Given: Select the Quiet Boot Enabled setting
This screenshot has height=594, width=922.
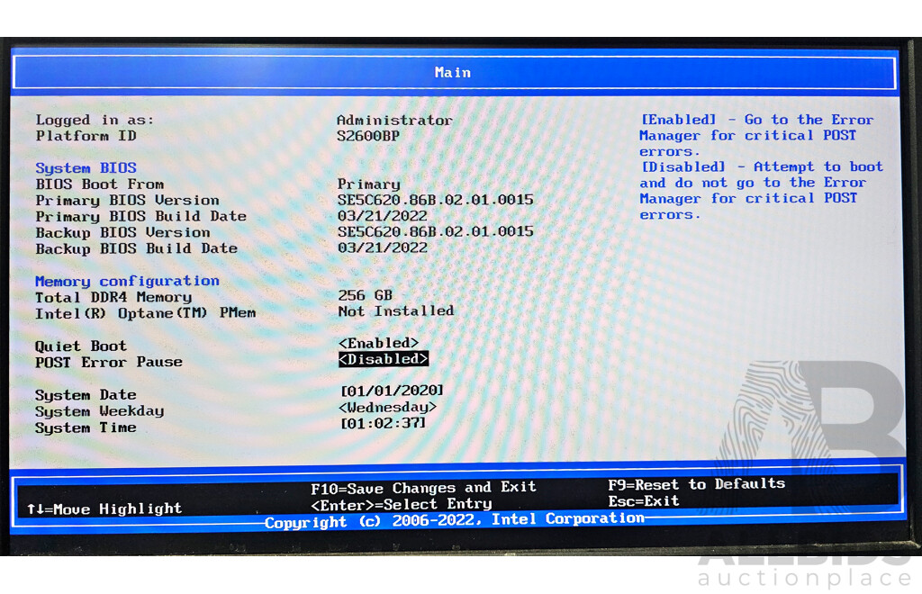Looking at the screenshot, I should 378,343.
